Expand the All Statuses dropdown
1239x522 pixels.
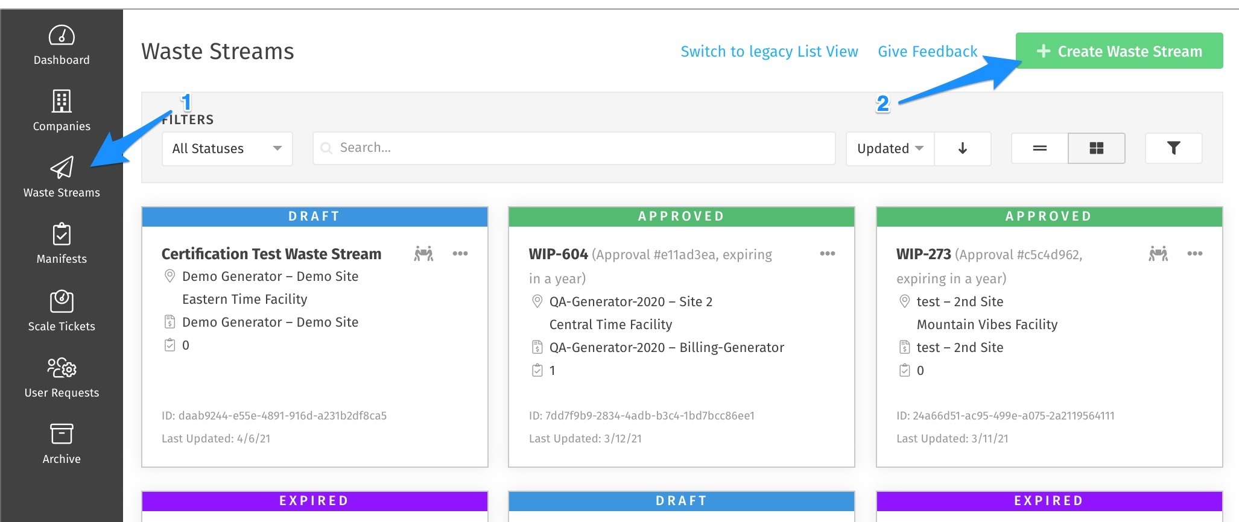[x=227, y=148]
